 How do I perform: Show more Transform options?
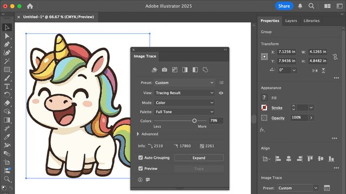[336, 78]
